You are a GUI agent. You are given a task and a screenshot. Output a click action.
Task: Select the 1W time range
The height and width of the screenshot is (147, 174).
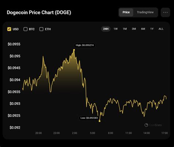coord(116,29)
